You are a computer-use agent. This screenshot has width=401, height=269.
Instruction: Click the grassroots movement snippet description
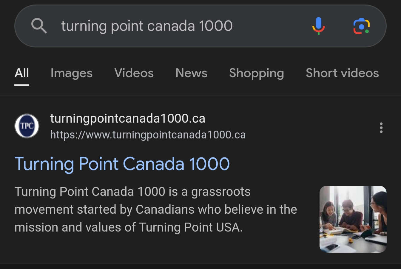pyautogui.click(x=155, y=209)
